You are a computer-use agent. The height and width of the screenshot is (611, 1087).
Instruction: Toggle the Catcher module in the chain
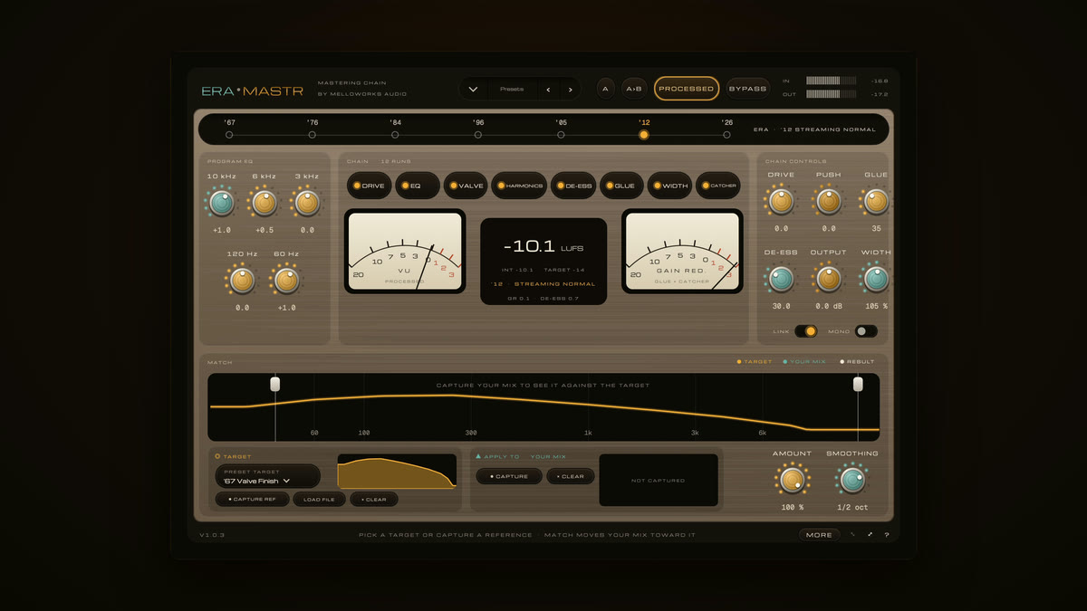point(718,186)
